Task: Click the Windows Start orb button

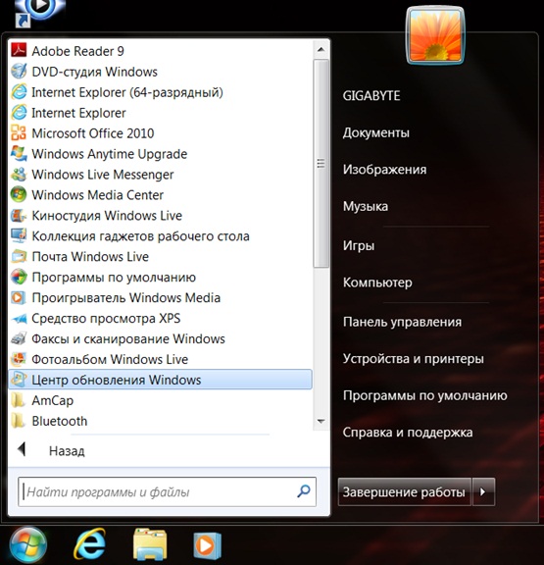Action: coord(28,545)
